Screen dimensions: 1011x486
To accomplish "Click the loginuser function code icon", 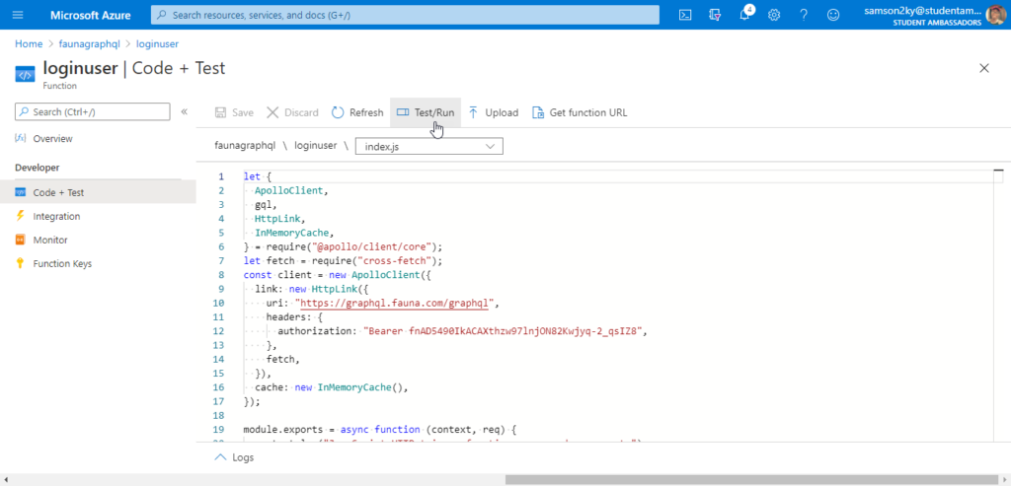I will click(25, 75).
